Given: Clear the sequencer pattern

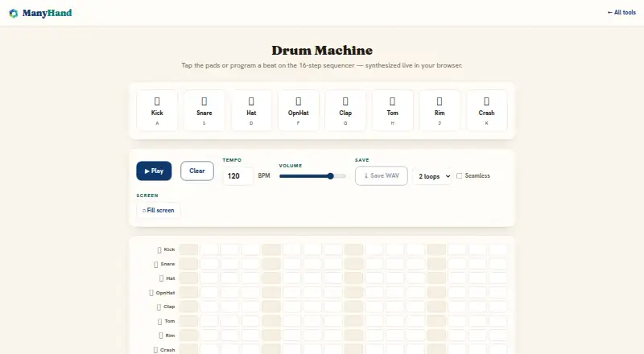Looking at the screenshot, I should [197, 171].
